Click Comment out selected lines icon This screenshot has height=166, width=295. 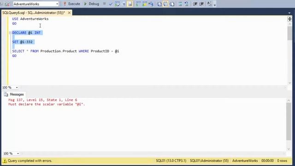point(180,4)
